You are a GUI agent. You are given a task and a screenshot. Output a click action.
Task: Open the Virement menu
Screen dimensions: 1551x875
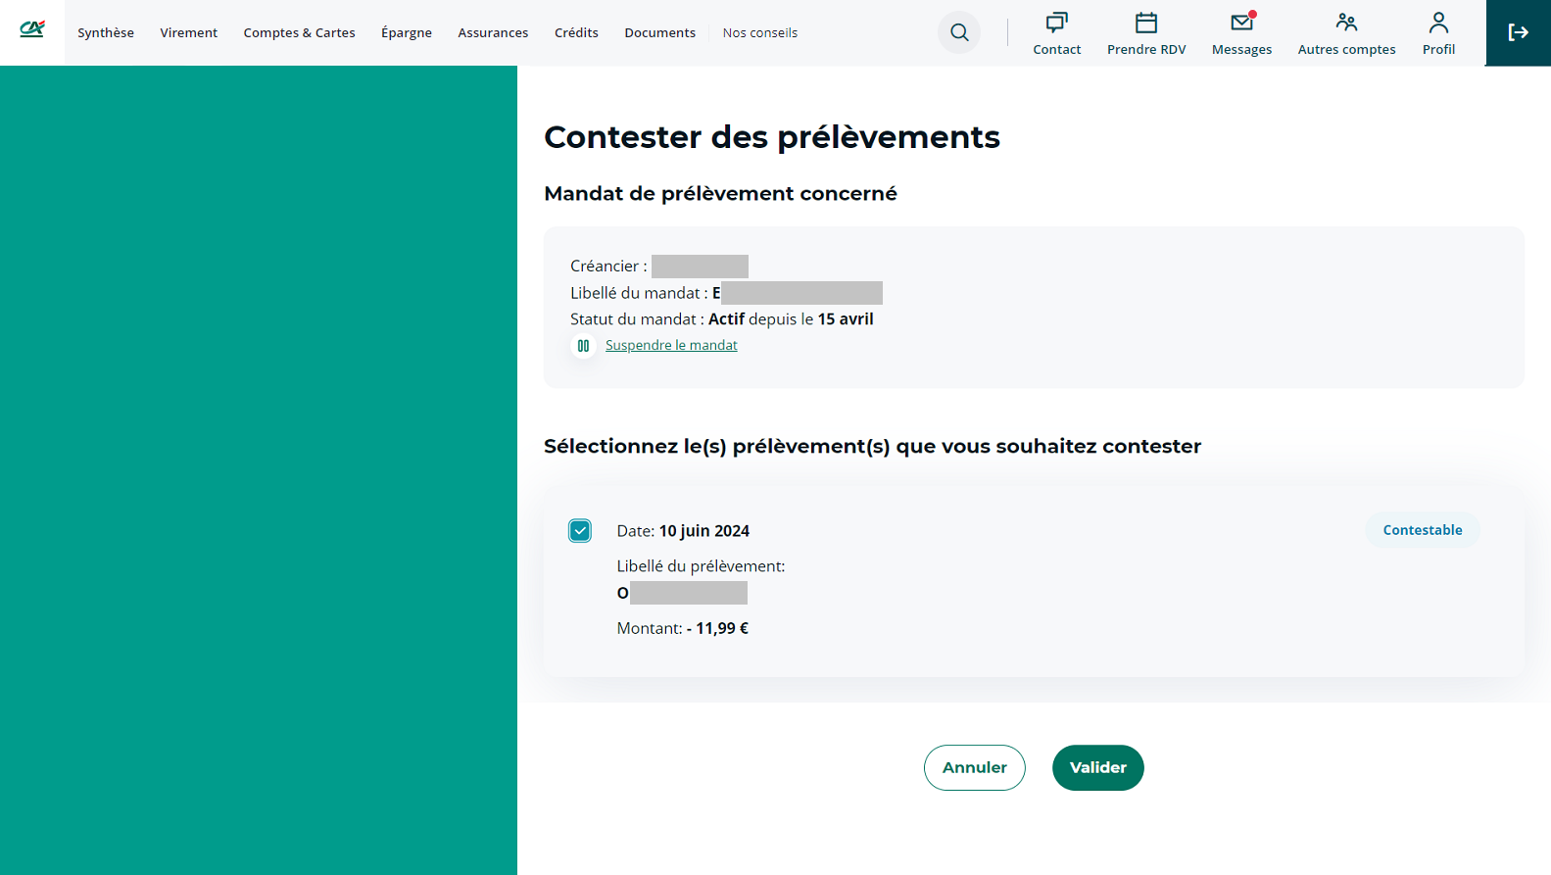[189, 33]
